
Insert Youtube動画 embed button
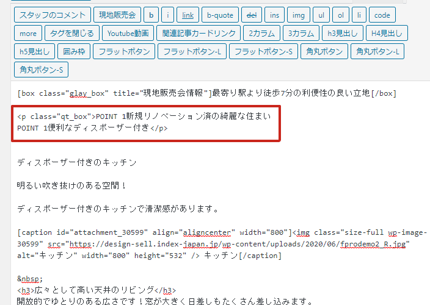(126, 33)
